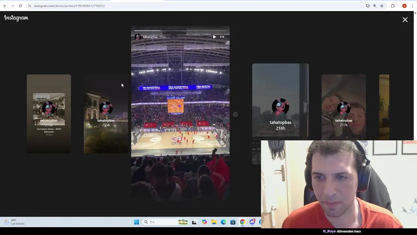Click install app icon in address bar
Viewport: 417px width, 235px height.
point(368,6)
